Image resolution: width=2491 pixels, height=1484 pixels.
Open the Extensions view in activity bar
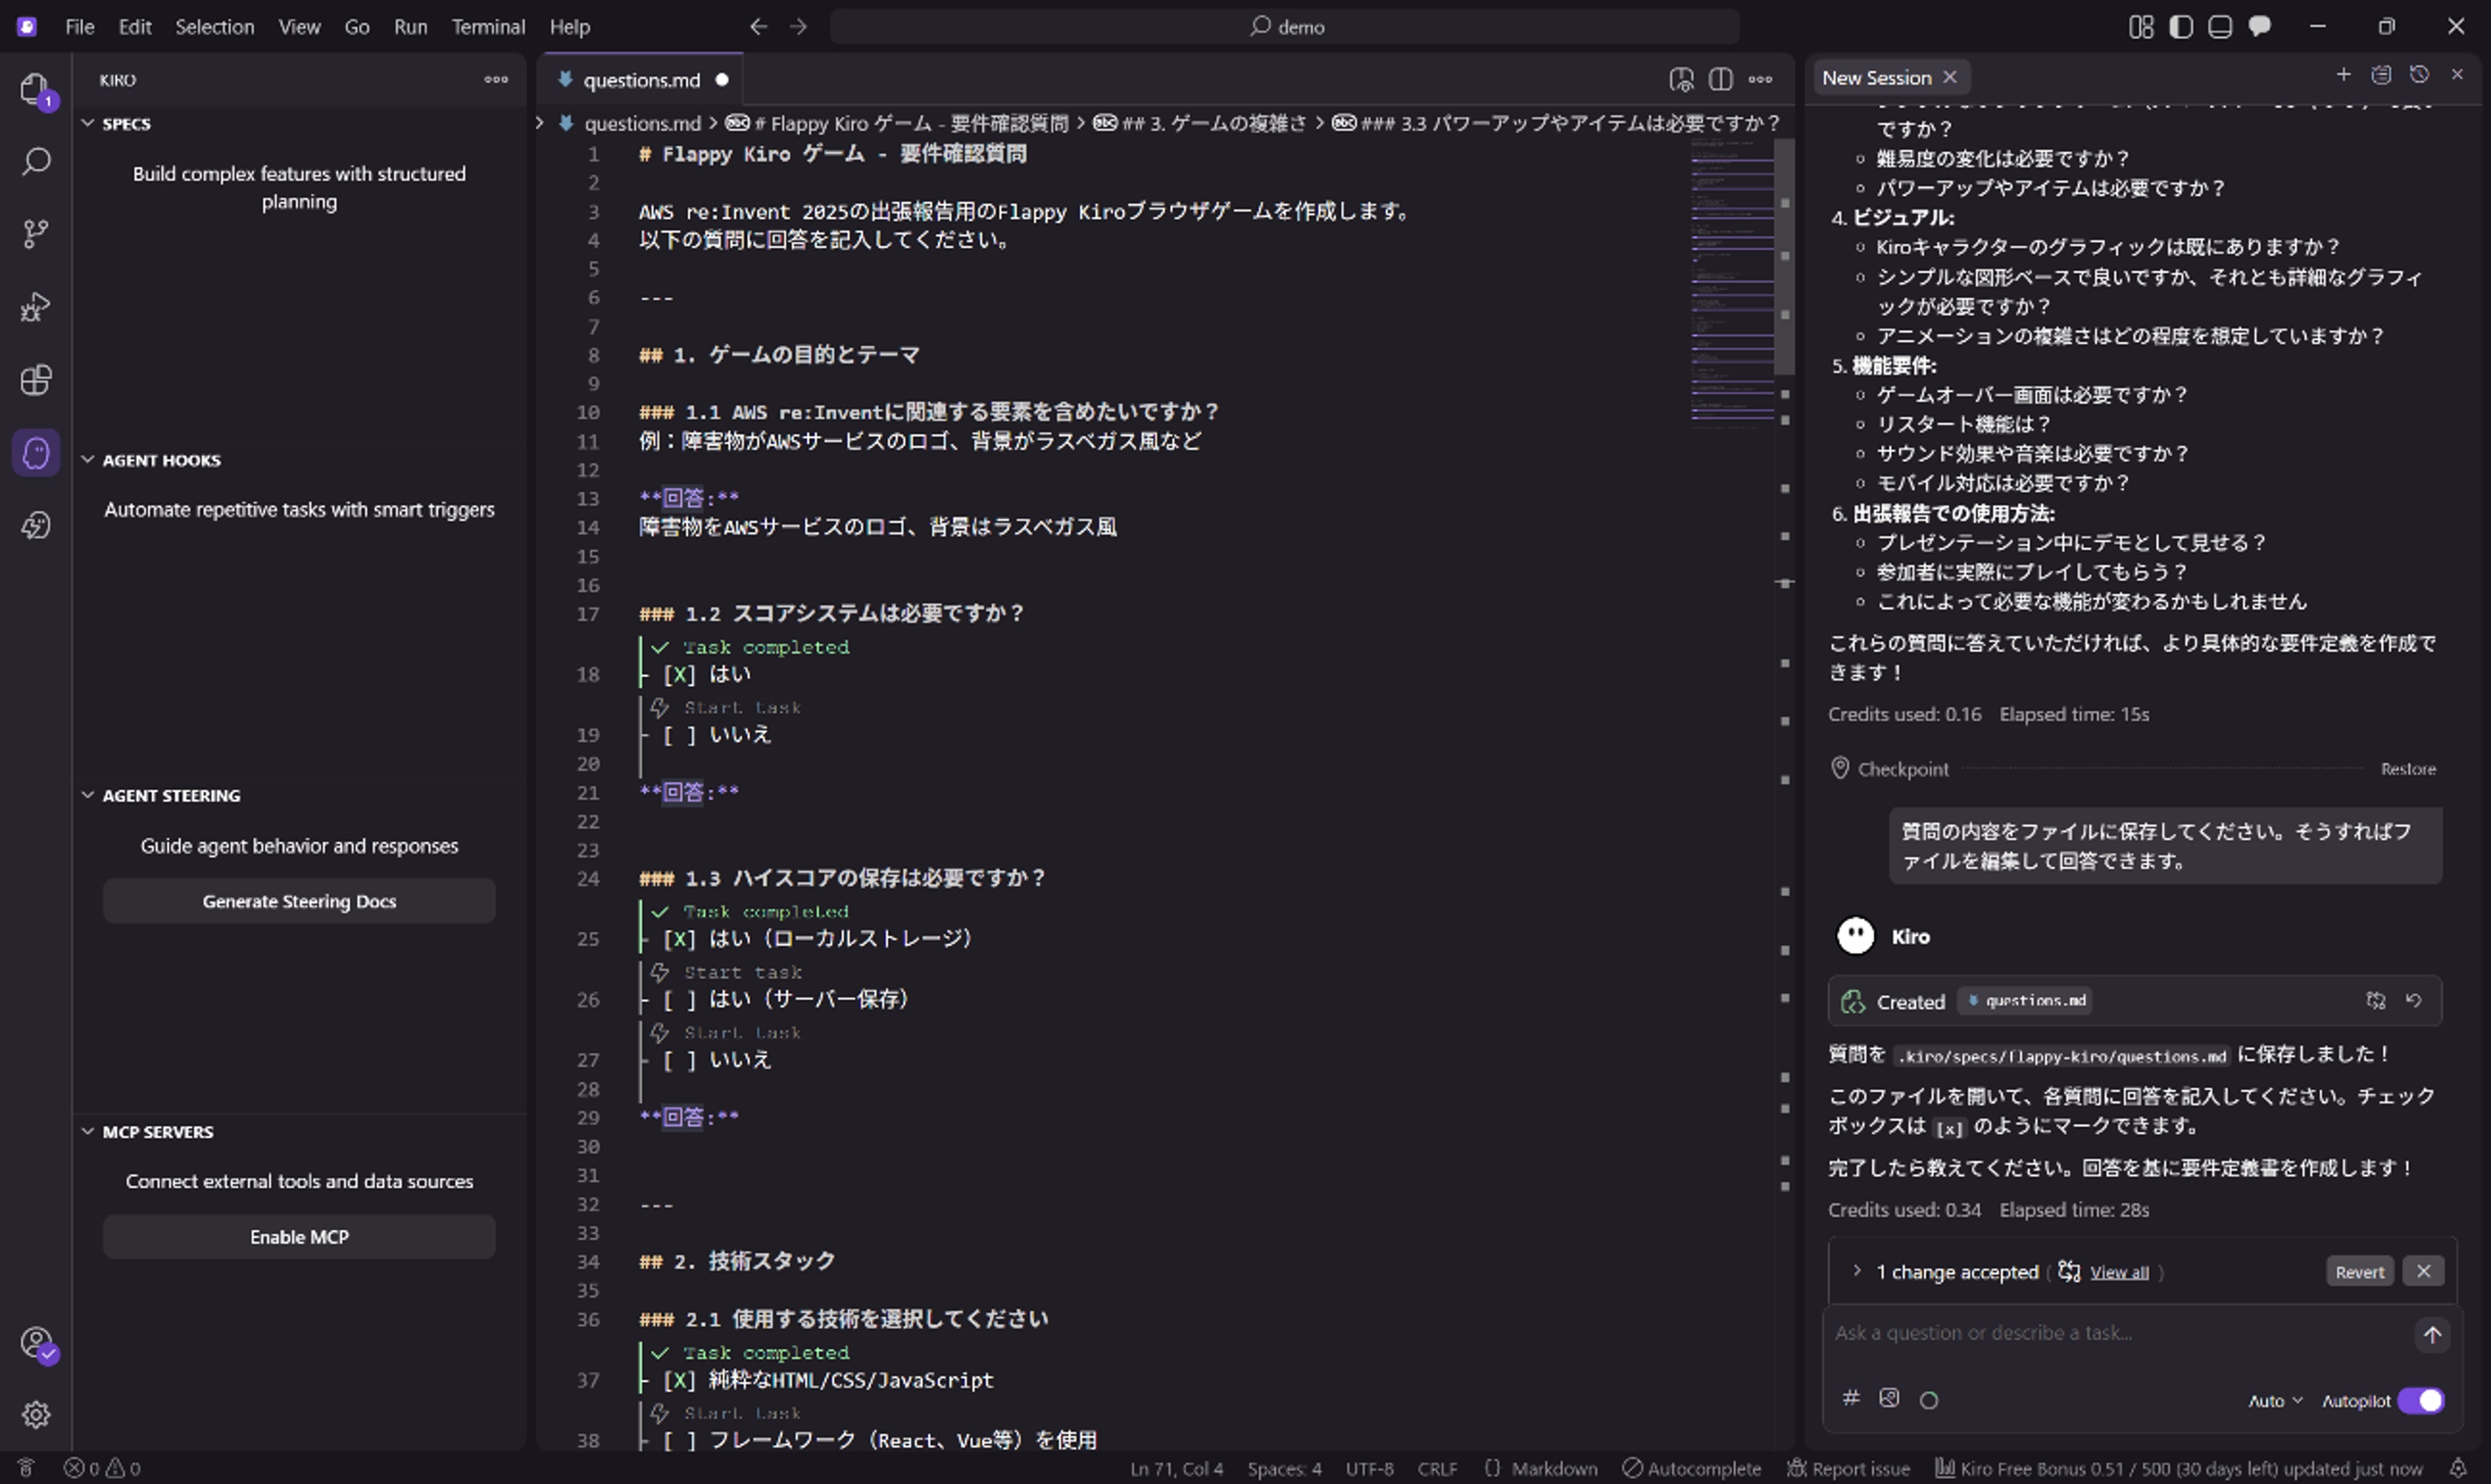tap(36, 380)
